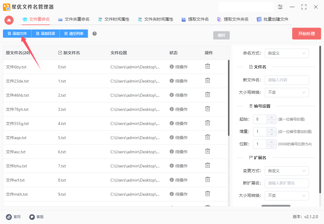Increase the 增量 value with up arrow

coord(272,130)
